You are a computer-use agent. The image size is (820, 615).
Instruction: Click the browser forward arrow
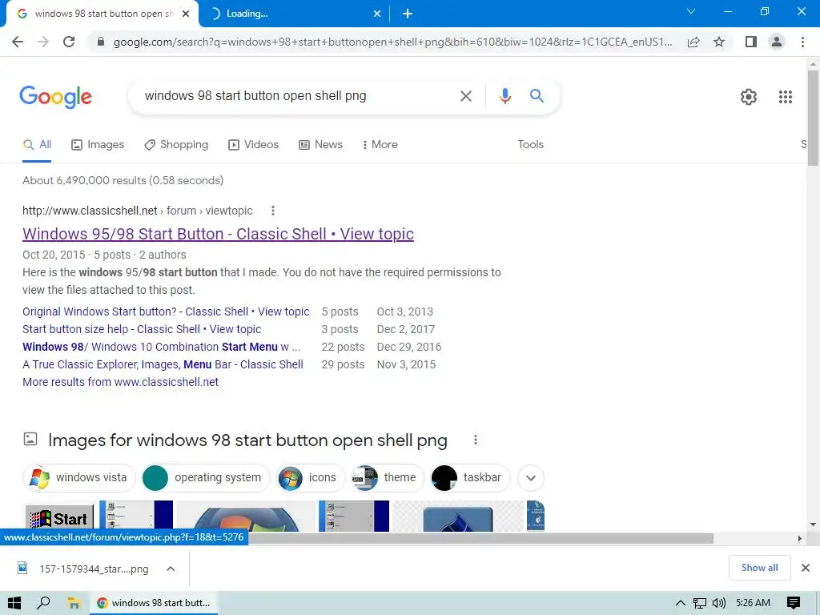click(x=43, y=42)
